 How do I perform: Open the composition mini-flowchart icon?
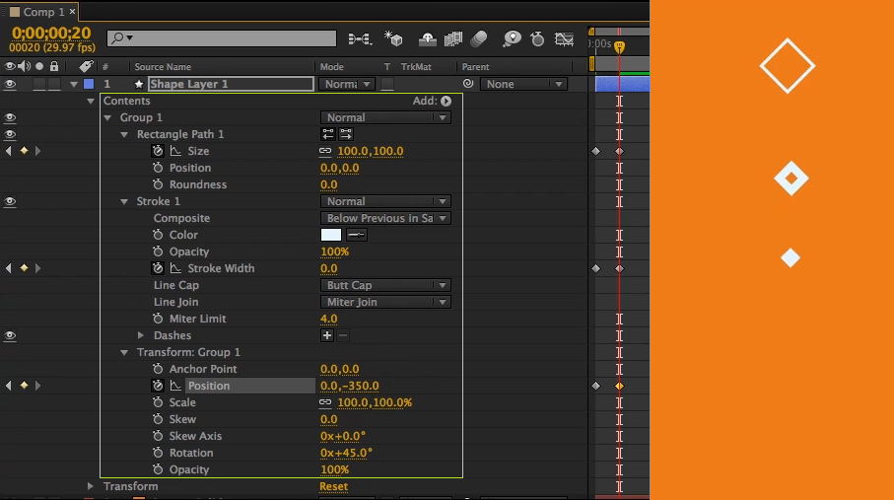click(x=360, y=38)
